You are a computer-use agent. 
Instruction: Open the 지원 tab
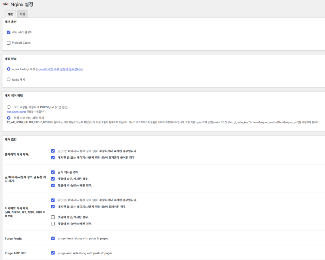click(22, 14)
